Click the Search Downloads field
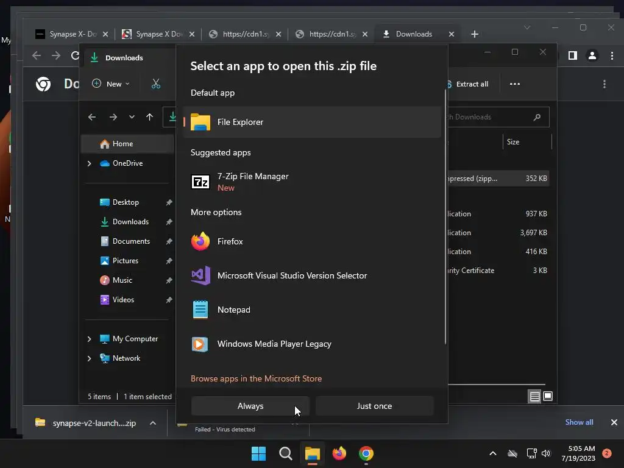This screenshot has width=624, height=468. [498, 117]
